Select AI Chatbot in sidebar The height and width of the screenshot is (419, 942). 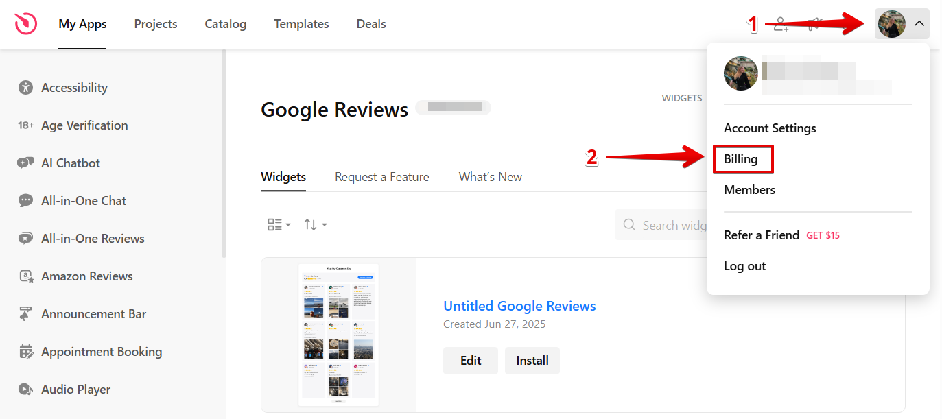[71, 163]
